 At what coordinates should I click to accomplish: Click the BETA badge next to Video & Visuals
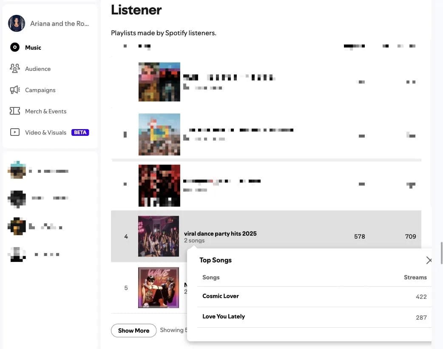click(80, 132)
